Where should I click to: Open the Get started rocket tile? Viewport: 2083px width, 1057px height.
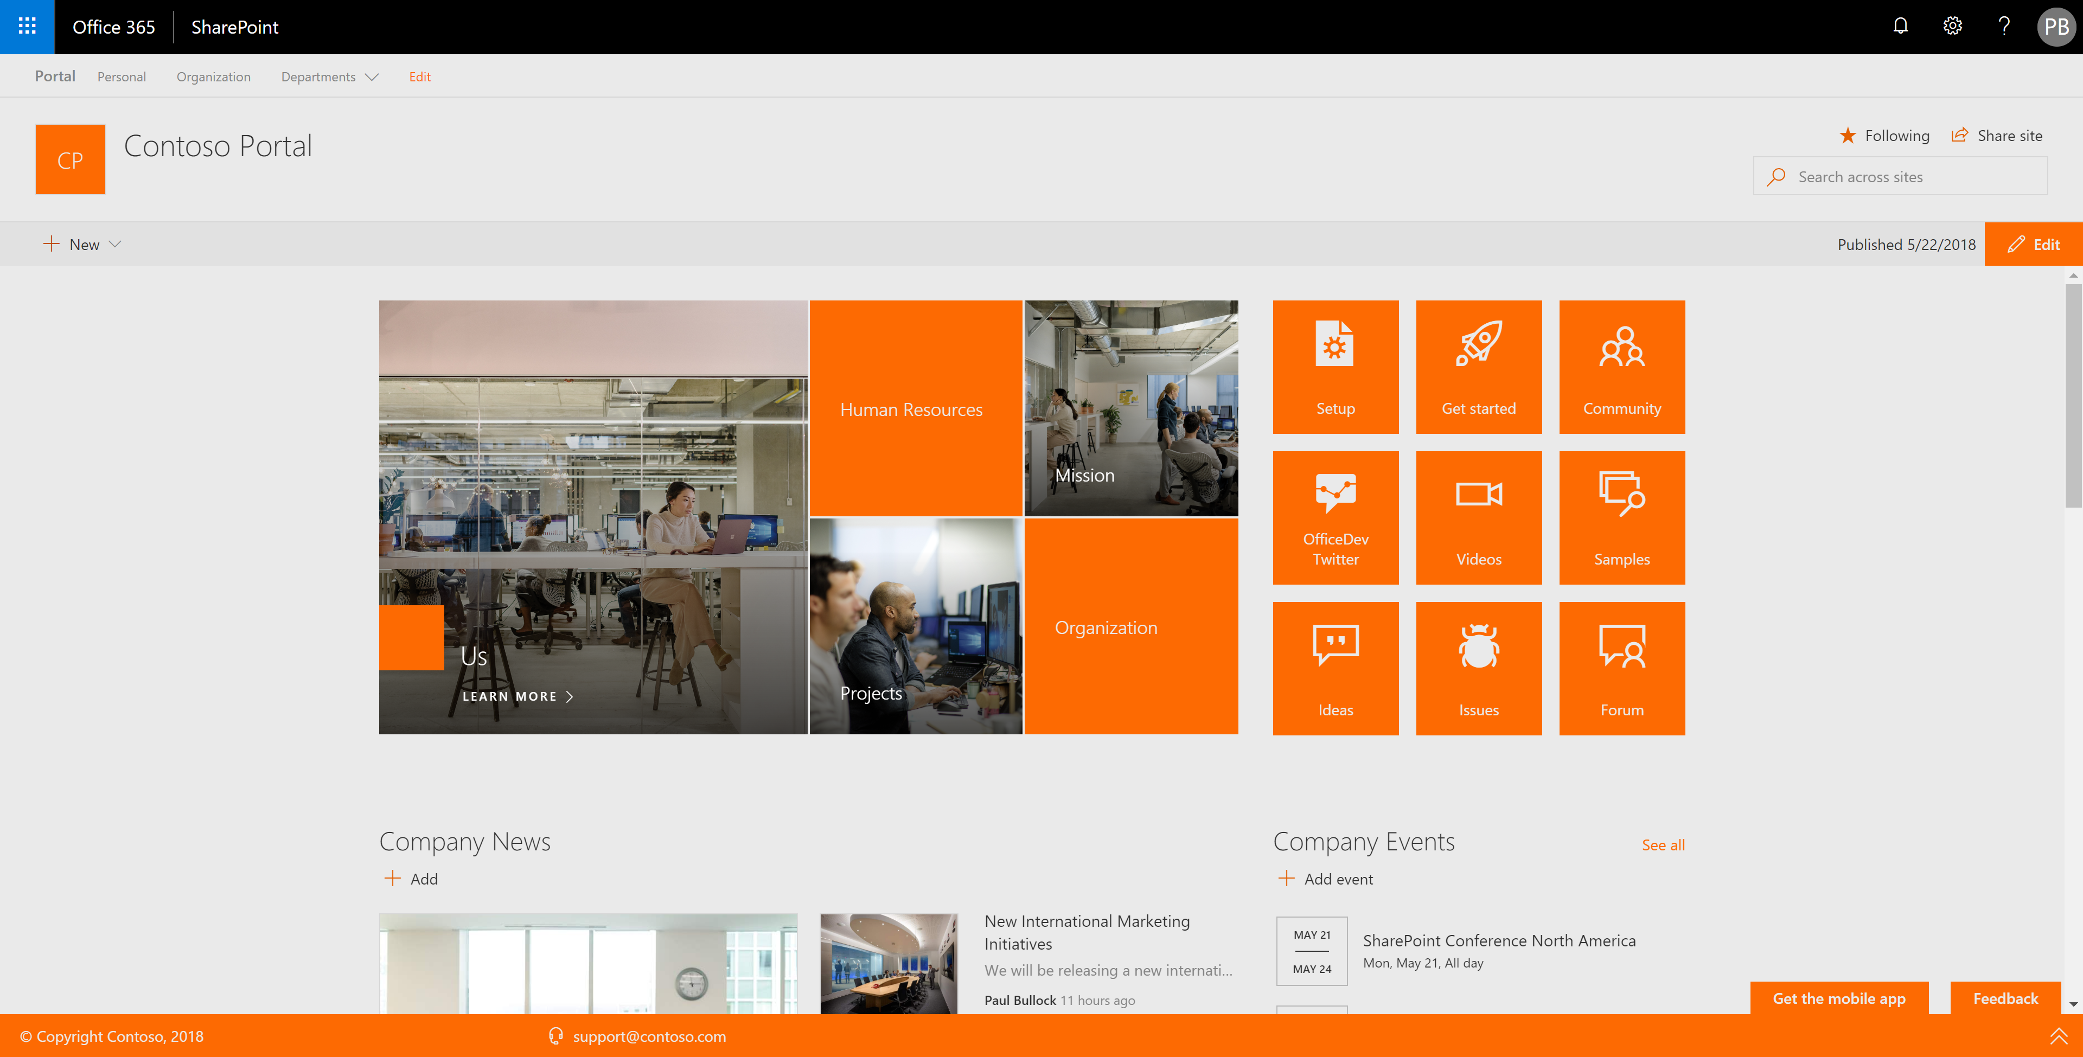1478,367
